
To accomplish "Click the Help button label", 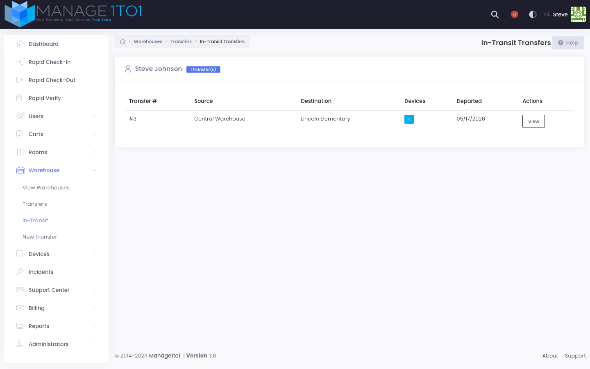I will coord(572,43).
